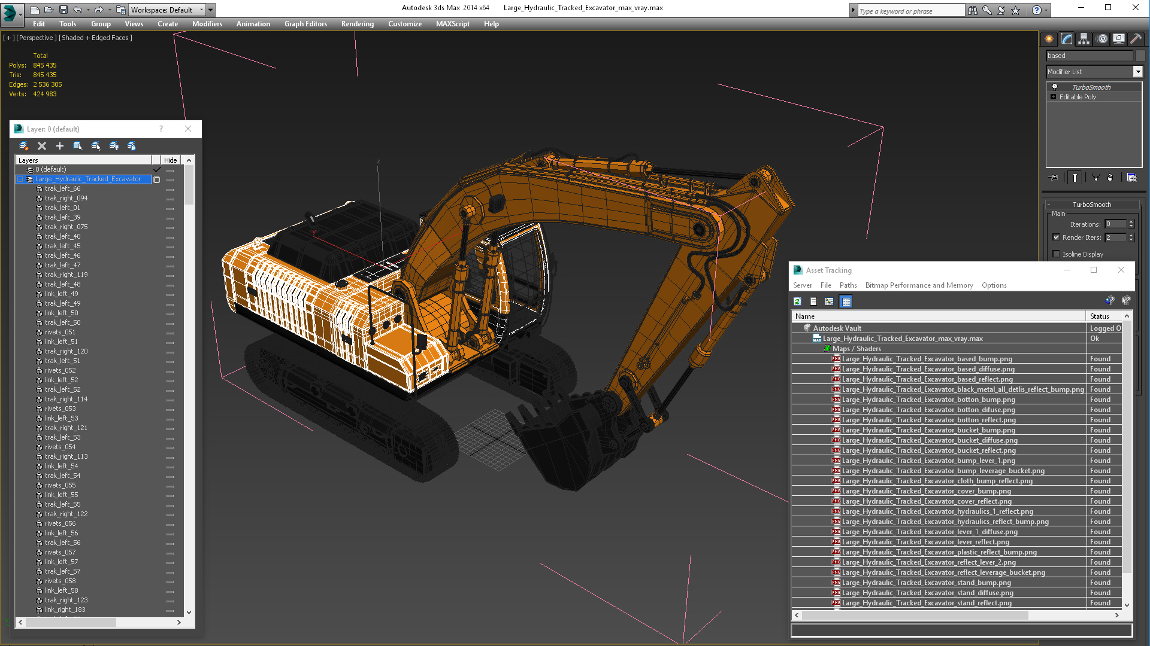The image size is (1150, 646).
Task: Click Hide/Unhide All Layers icon
Action: pyautogui.click(x=114, y=146)
